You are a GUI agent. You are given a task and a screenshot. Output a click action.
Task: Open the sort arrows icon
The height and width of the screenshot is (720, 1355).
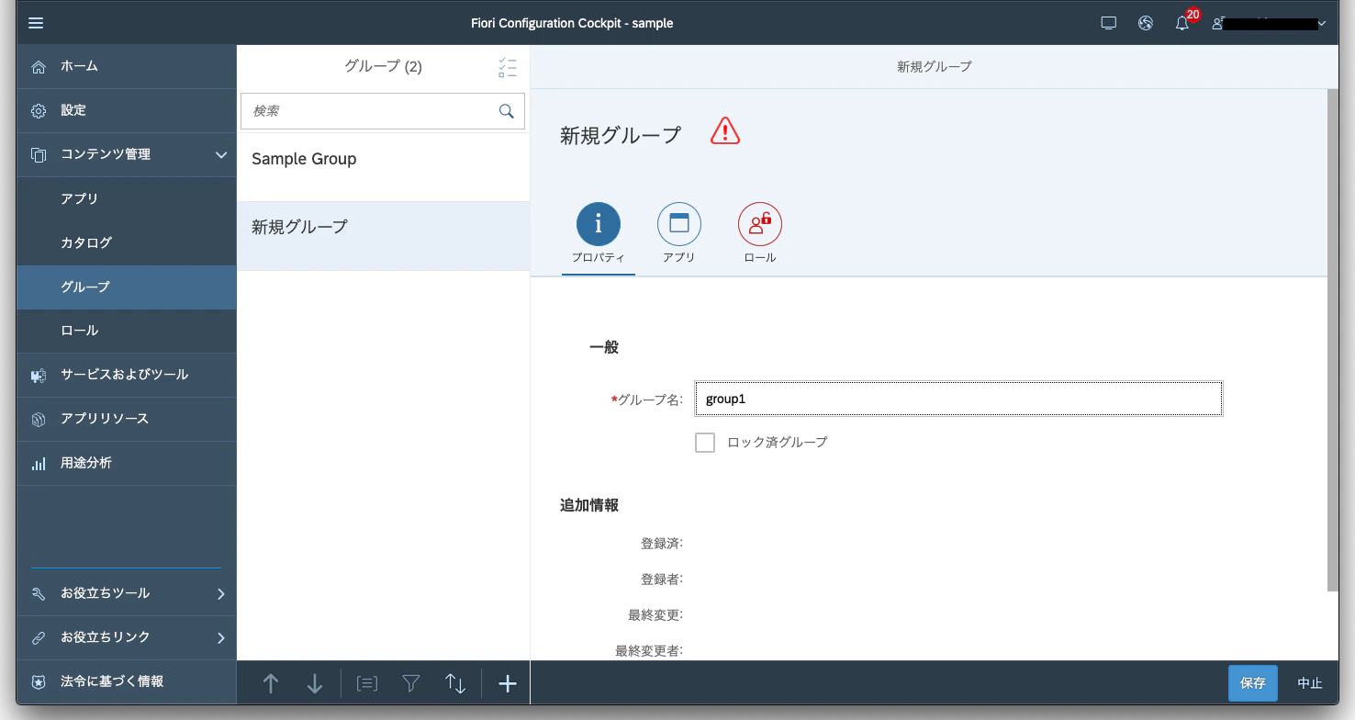click(x=455, y=683)
